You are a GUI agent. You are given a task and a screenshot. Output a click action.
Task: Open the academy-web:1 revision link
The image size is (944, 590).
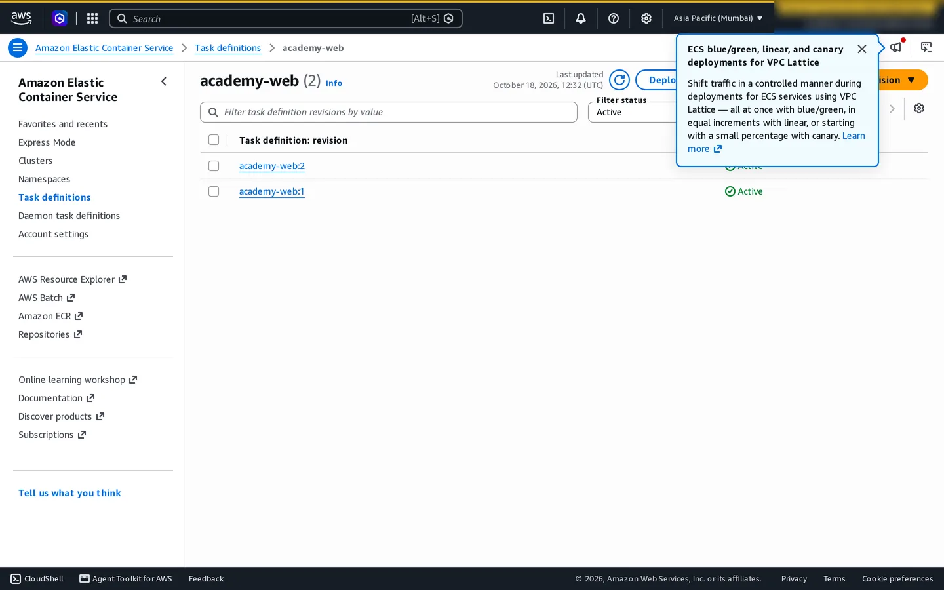tap(272, 191)
